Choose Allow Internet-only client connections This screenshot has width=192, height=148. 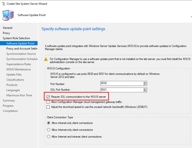point(48,130)
